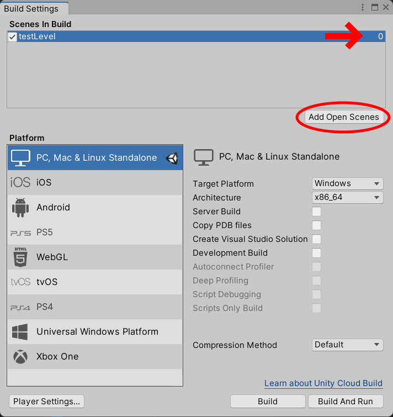Image resolution: width=393 pixels, height=417 pixels.
Task: Select Xbox One platform row
Action: point(95,357)
